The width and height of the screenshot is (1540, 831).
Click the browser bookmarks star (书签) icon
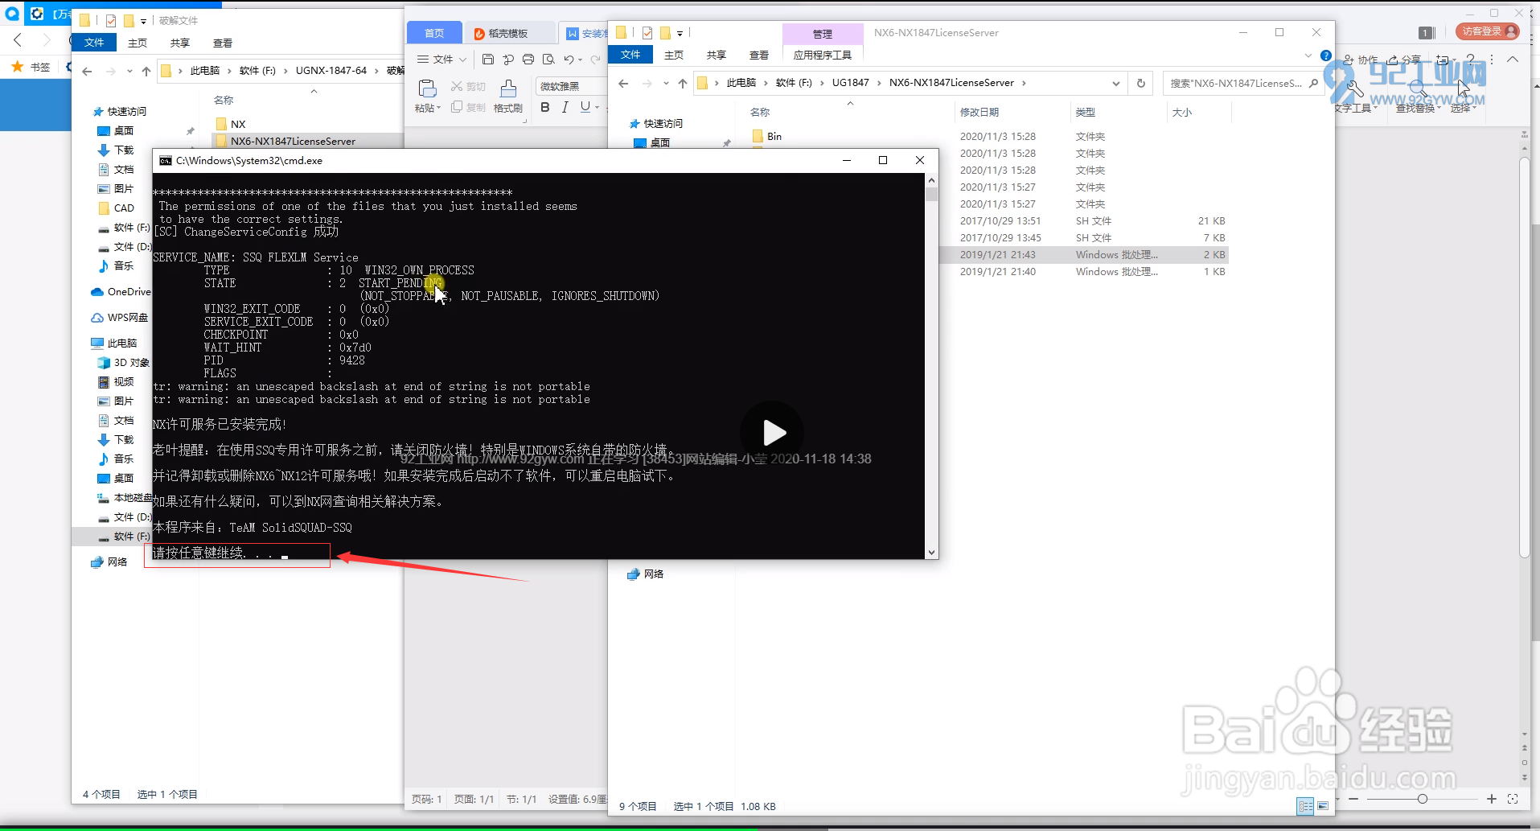click(x=17, y=67)
